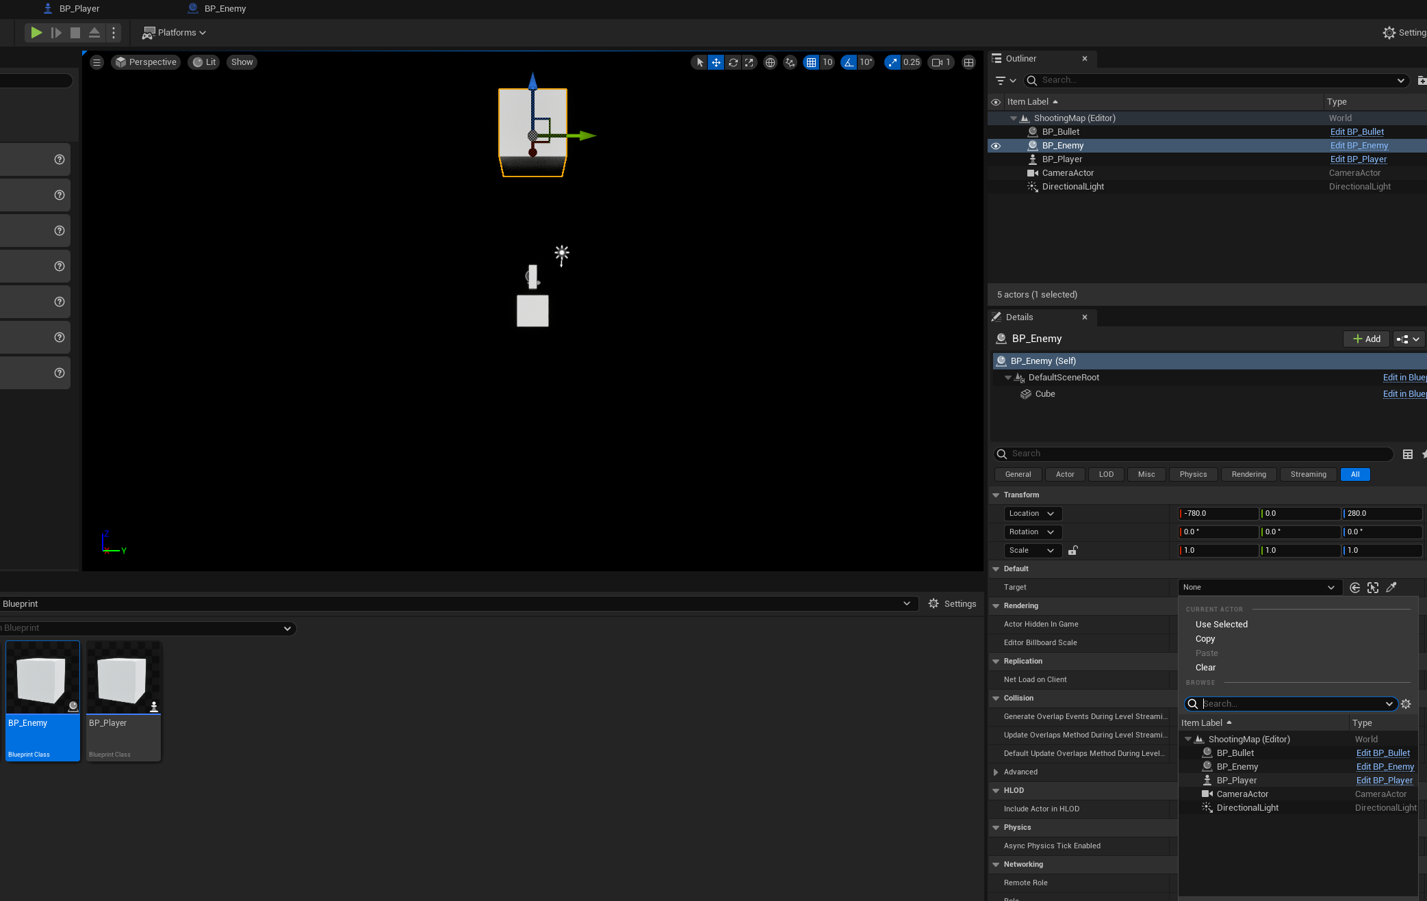Click the lock scale ratio icon
Screen dimensions: 1427x901
click(1072, 551)
